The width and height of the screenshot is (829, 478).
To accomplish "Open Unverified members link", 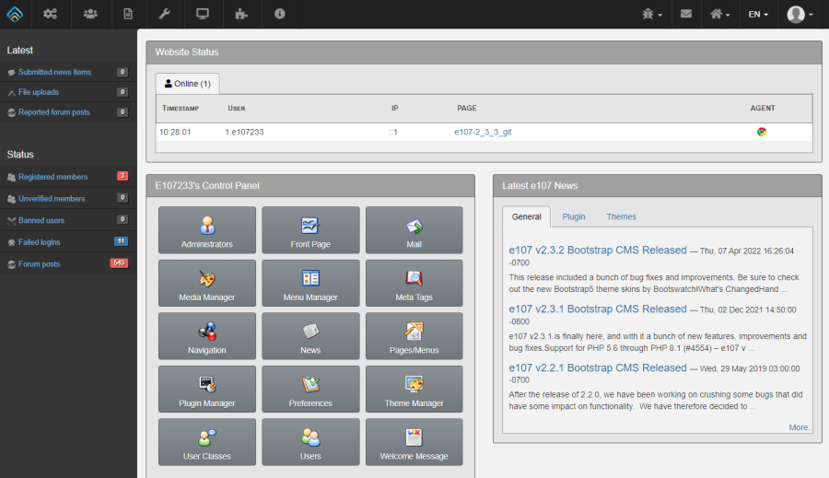I will pos(52,199).
